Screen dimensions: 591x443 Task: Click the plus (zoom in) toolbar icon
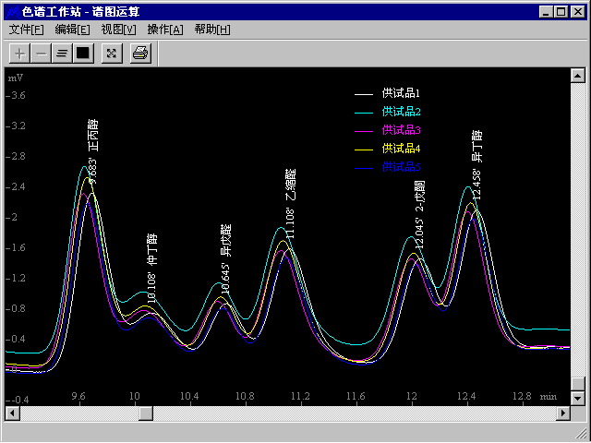pyautogui.click(x=19, y=54)
